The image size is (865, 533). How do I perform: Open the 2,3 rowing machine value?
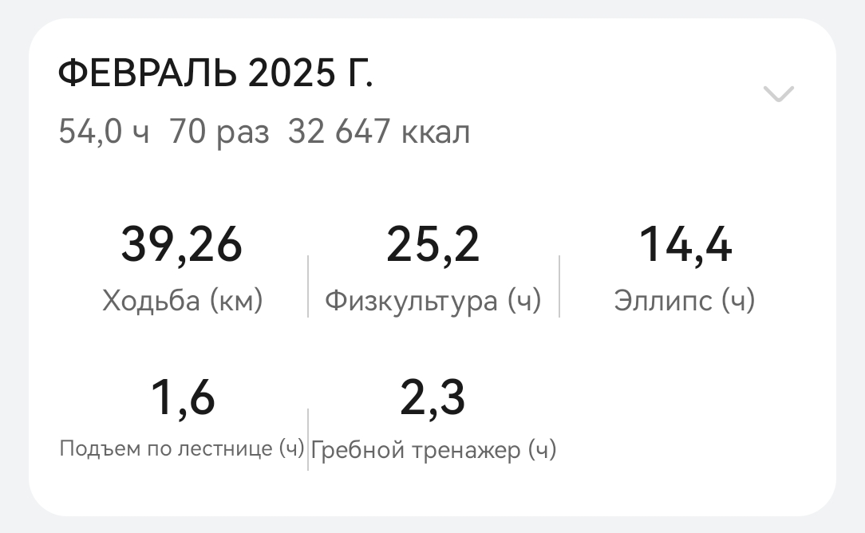pyautogui.click(x=432, y=397)
